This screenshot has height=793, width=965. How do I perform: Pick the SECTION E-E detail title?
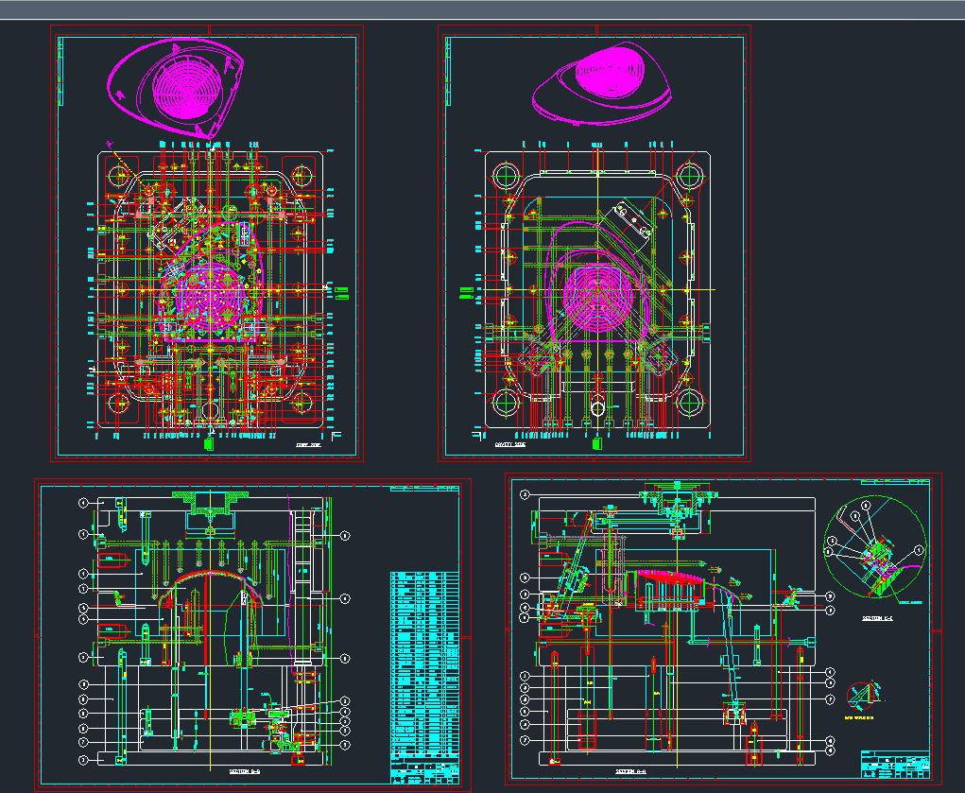point(877,618)
